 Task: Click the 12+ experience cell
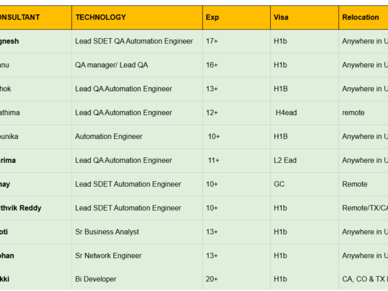point(211,113)
